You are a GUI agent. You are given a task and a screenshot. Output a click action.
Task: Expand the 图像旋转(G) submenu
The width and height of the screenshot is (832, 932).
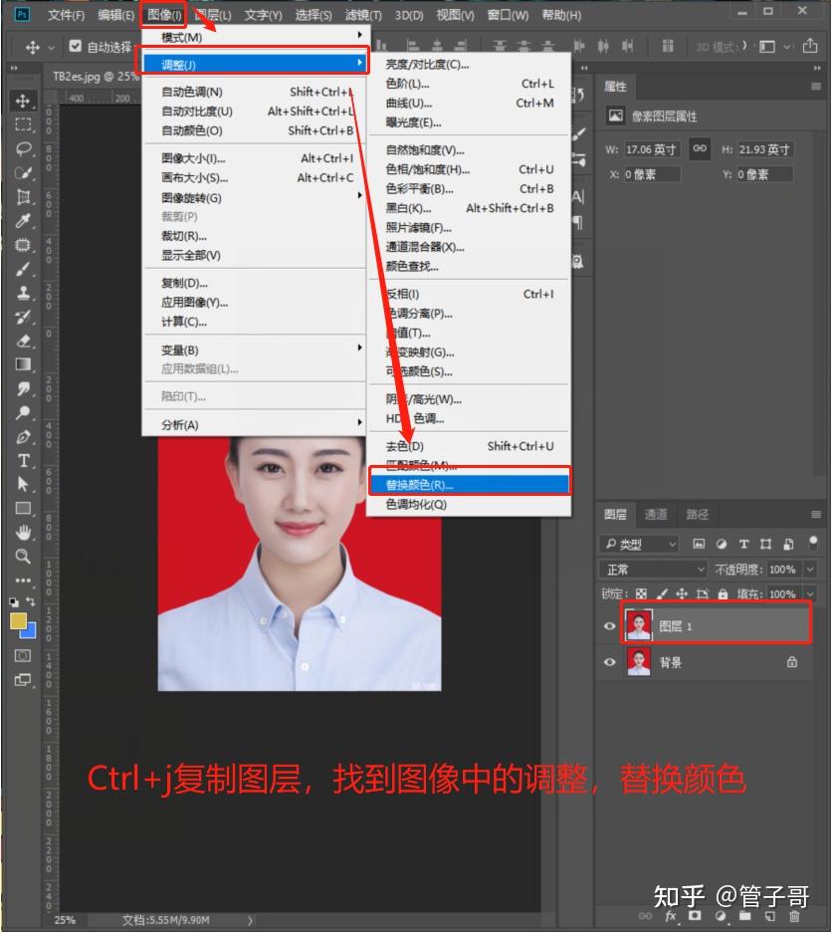click(256, 197)
